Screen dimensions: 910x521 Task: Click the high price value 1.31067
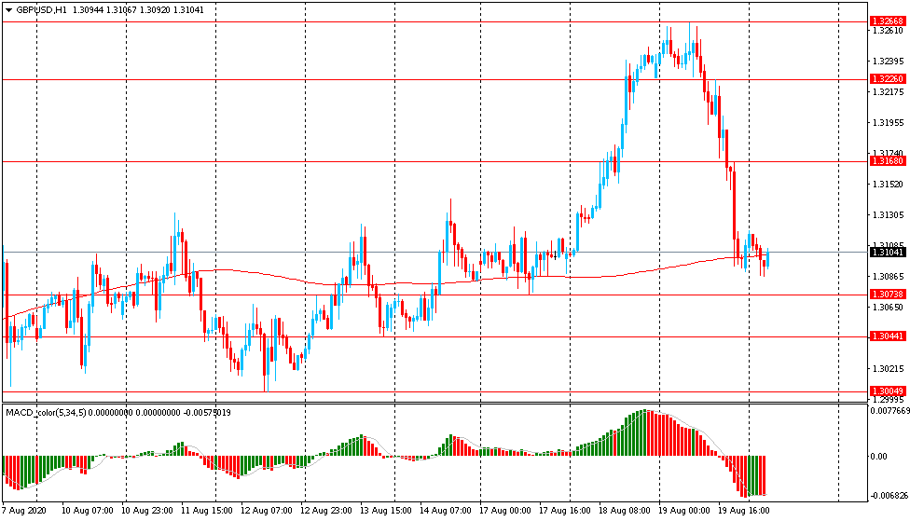point(120,10)
